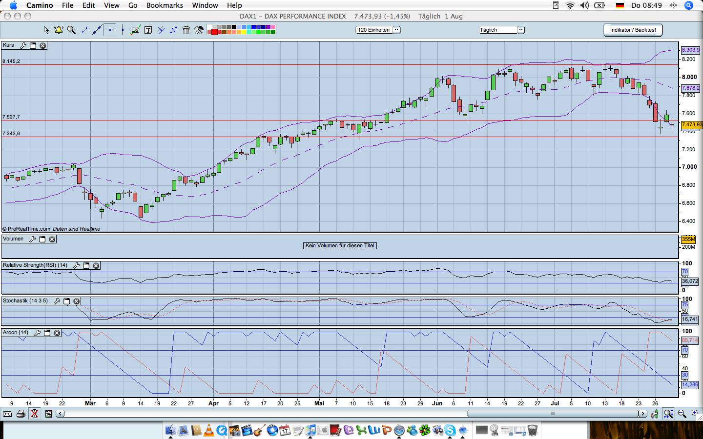
Task: Pick the pink color swatch
Action: pyautogui.click(x=273, y=27)
